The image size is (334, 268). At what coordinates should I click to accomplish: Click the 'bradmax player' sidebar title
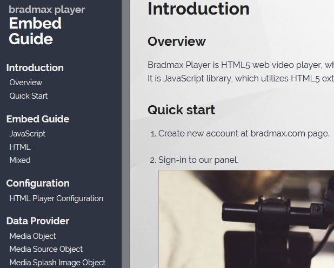(x=46, y=10)
